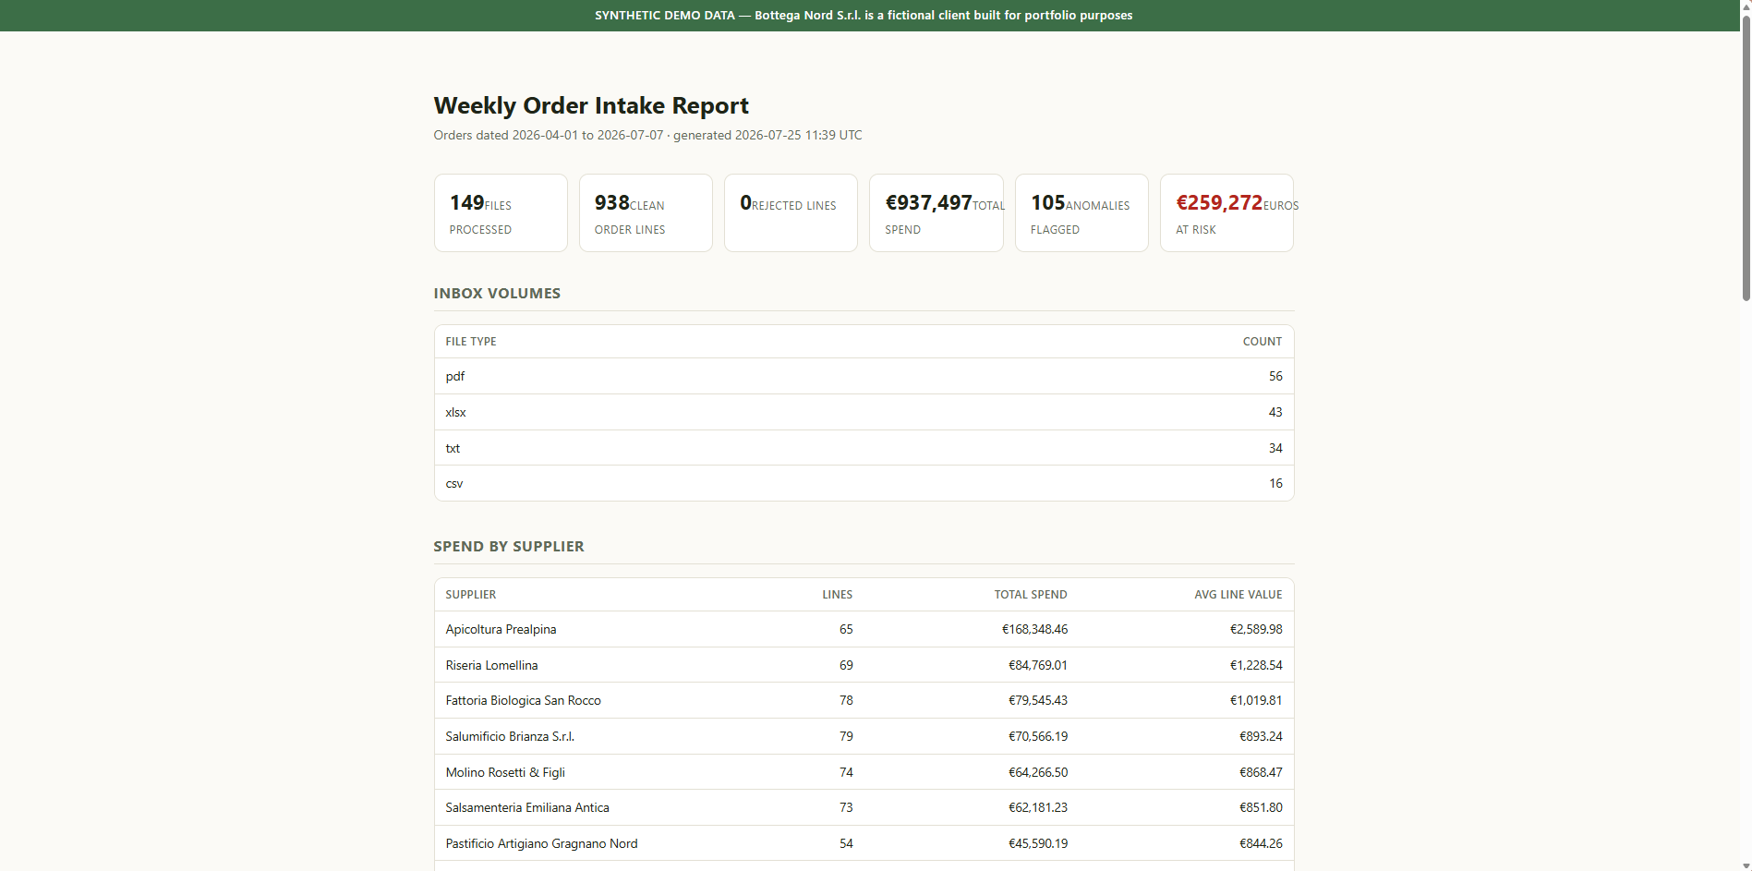This screenshot has height=871, width=1752.
Task: Select supplier Riseria Lomellina
Action: 491,665
